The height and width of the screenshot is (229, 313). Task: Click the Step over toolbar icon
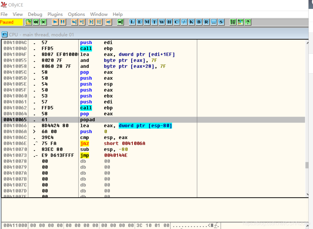click(x=82, y=22)
